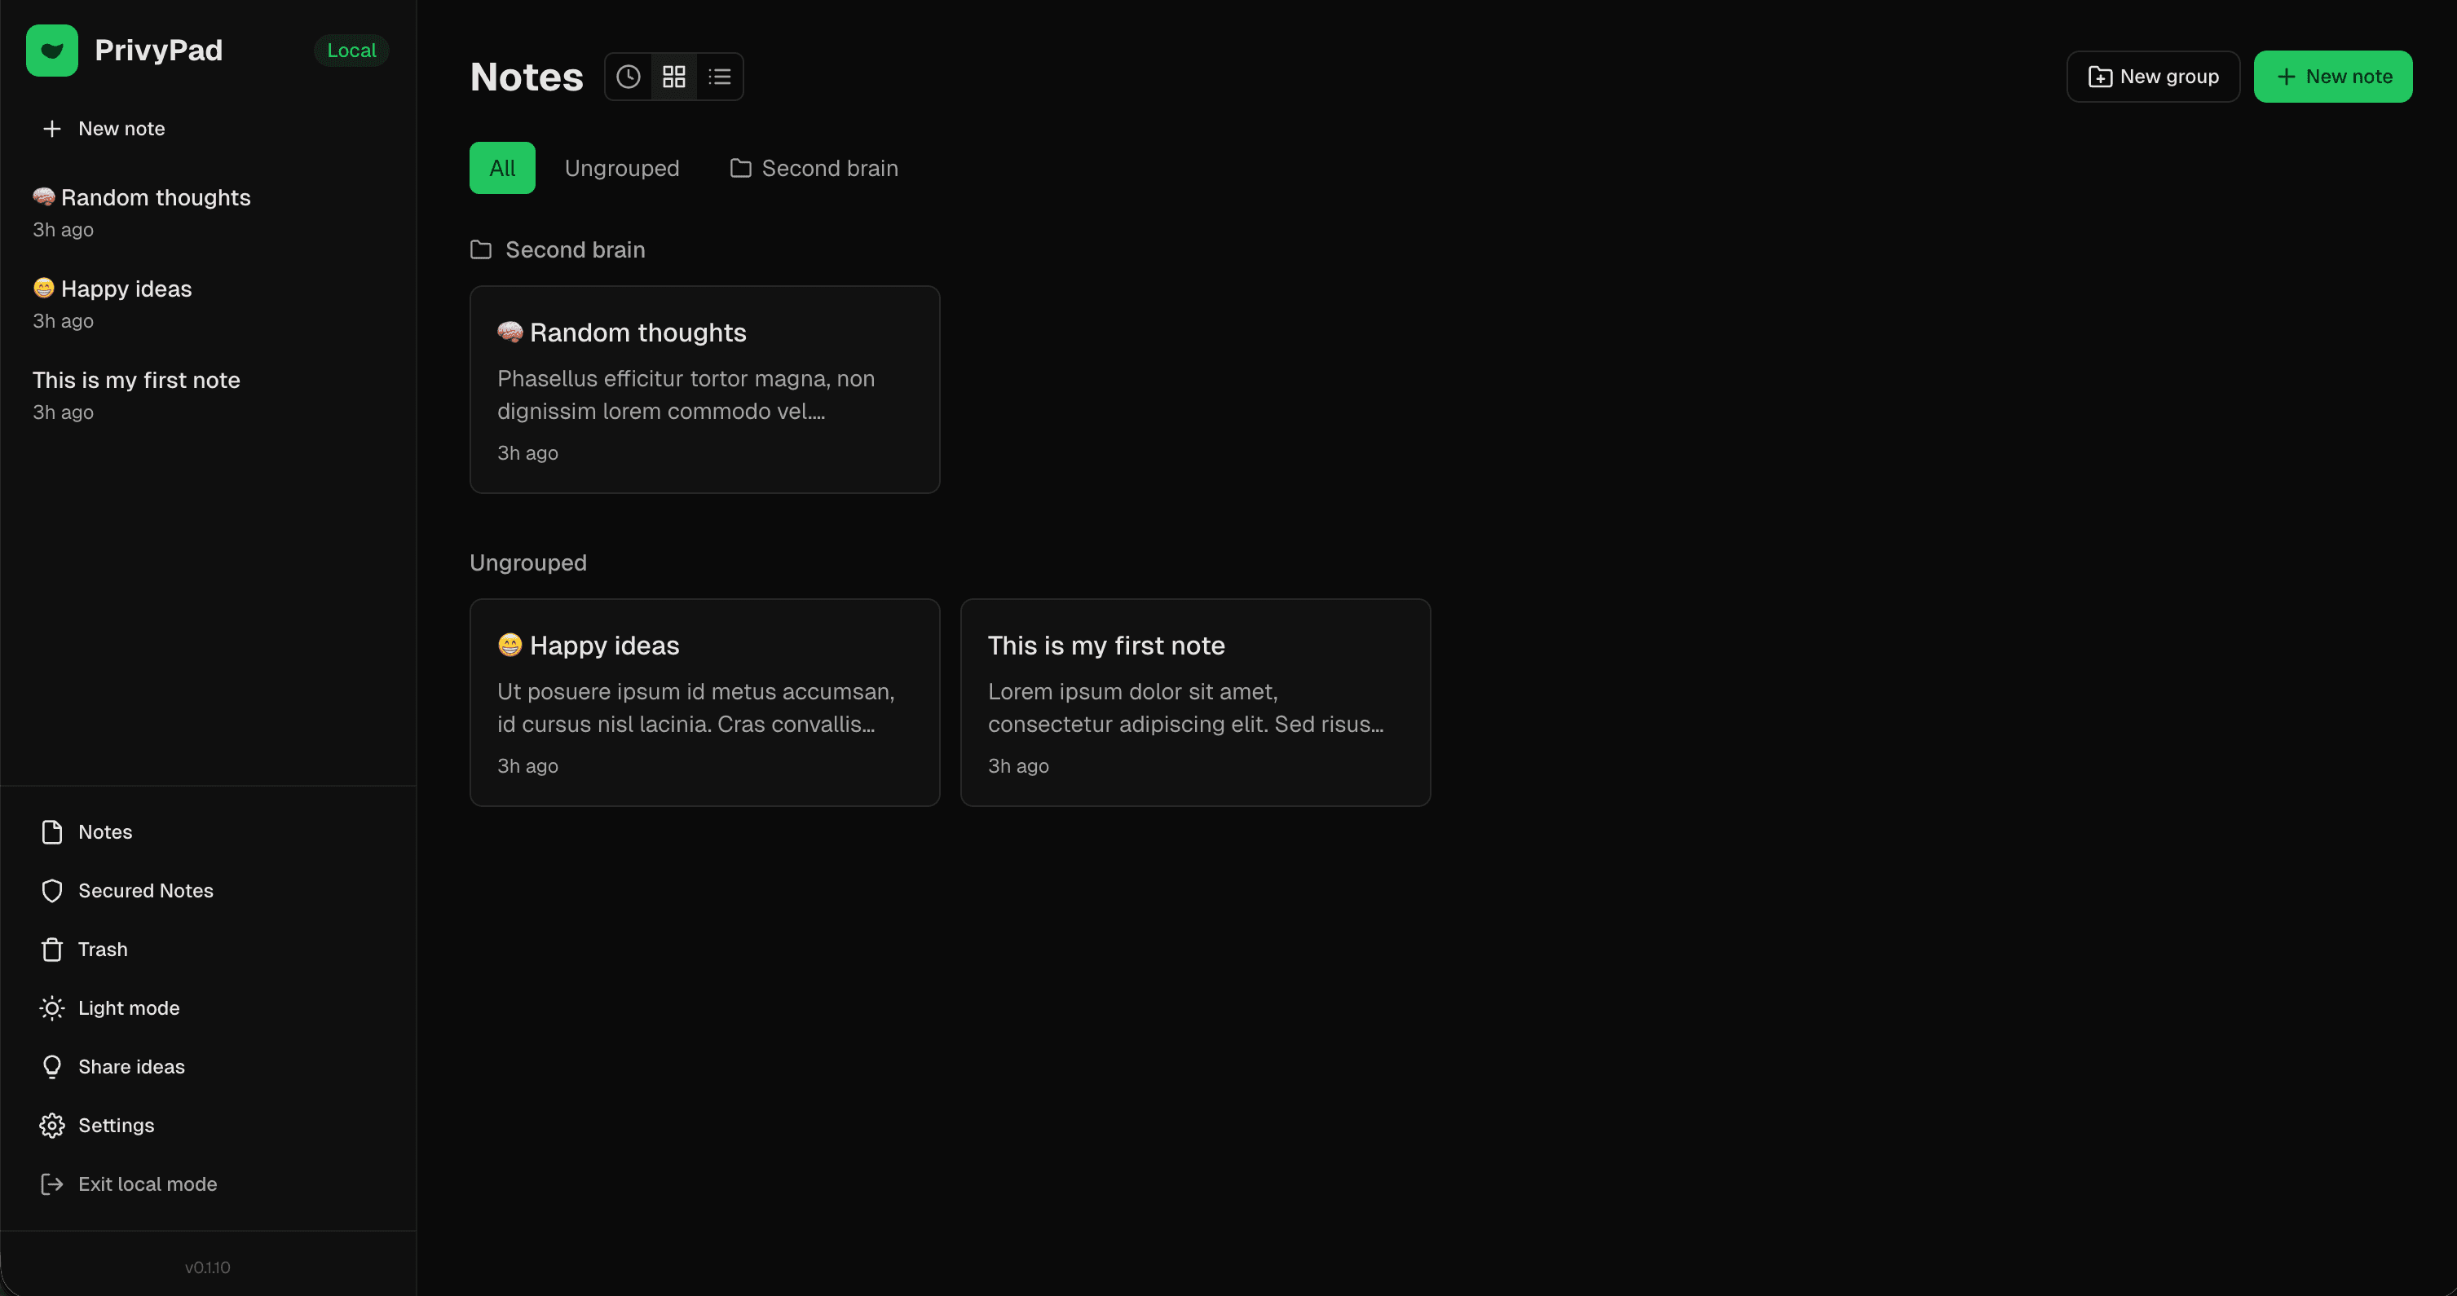
Task: Click the Share ideas lightbulb icon
Action: point(52,1066)
